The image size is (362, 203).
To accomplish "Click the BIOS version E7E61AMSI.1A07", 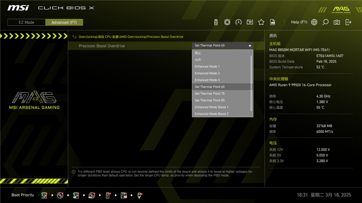I will [x=330, y=55].
